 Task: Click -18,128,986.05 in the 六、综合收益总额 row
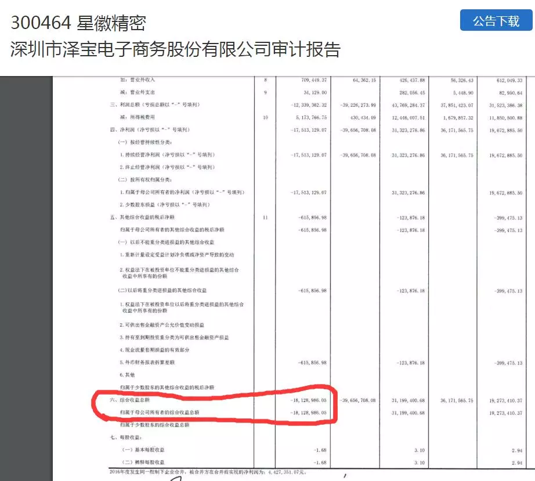[309, 400]
